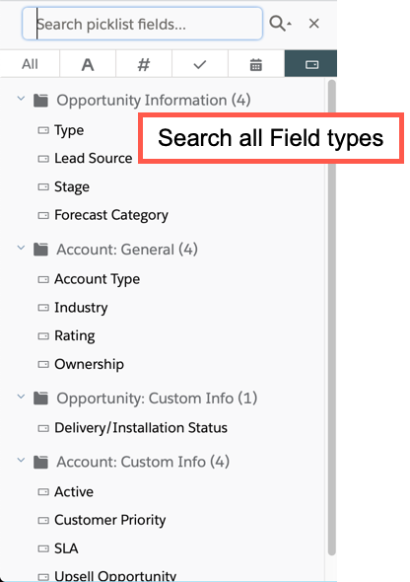
Task: Select the picklist fields filter icon
Action: (x=311, y=64)
